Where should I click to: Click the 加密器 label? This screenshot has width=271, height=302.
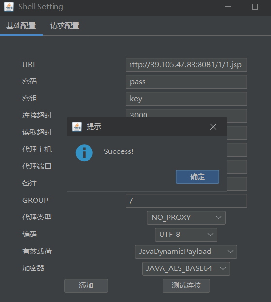[33, 268]
